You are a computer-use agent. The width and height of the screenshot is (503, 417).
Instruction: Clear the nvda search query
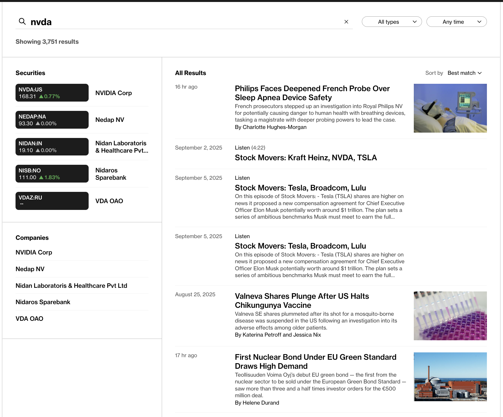[346, 22]
